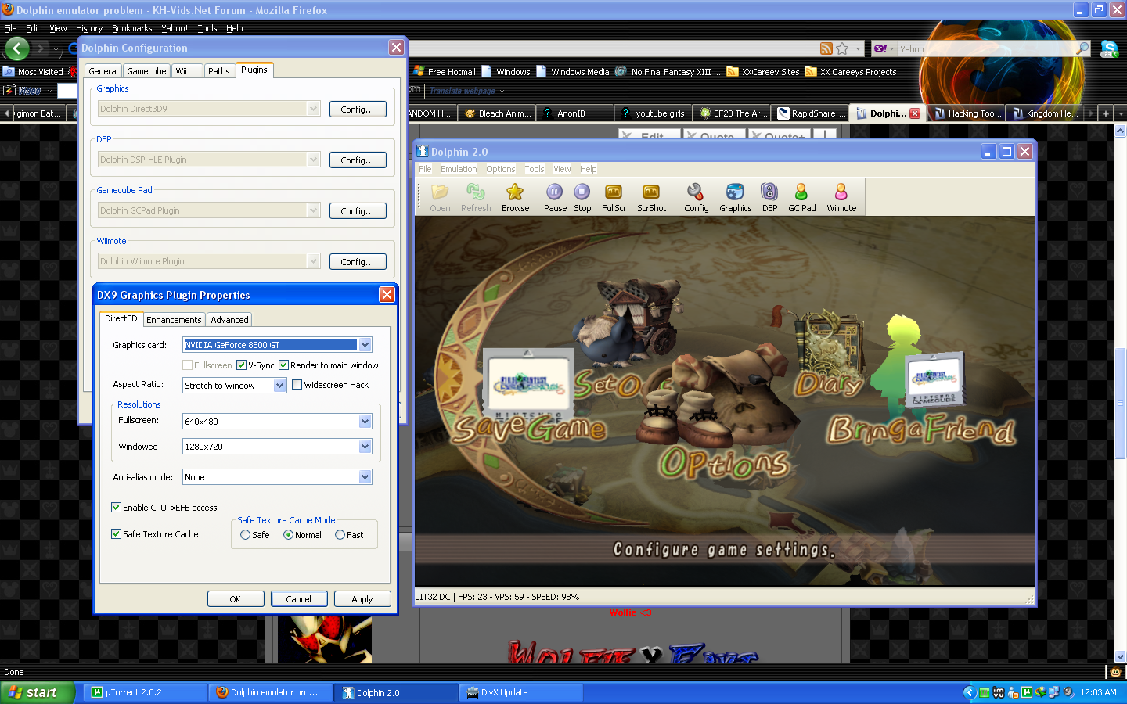Click Skype icon in Firefox toolbar
This screenshot has height=704, width=1127.
click(1110, 48)
